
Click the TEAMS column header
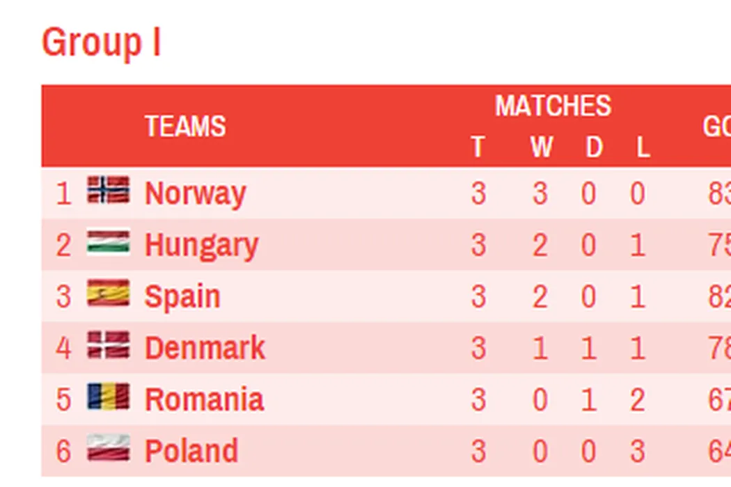click(x=185, y=127)
